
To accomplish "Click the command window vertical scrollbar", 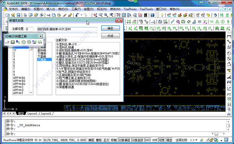I will click(228, 126).
